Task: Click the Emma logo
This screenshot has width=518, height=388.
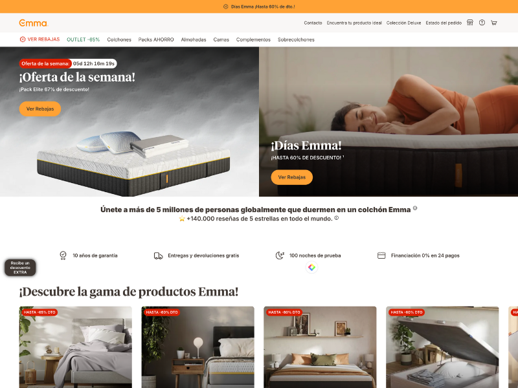Action: click(x=34, y=23)
